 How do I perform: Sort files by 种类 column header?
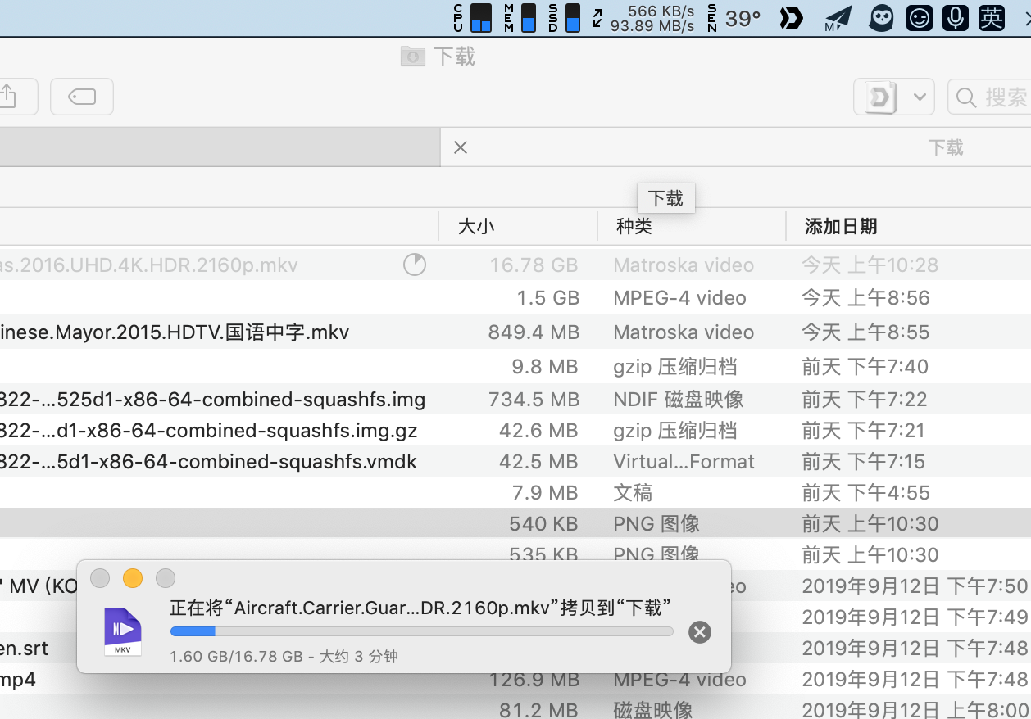coord(634,226)
